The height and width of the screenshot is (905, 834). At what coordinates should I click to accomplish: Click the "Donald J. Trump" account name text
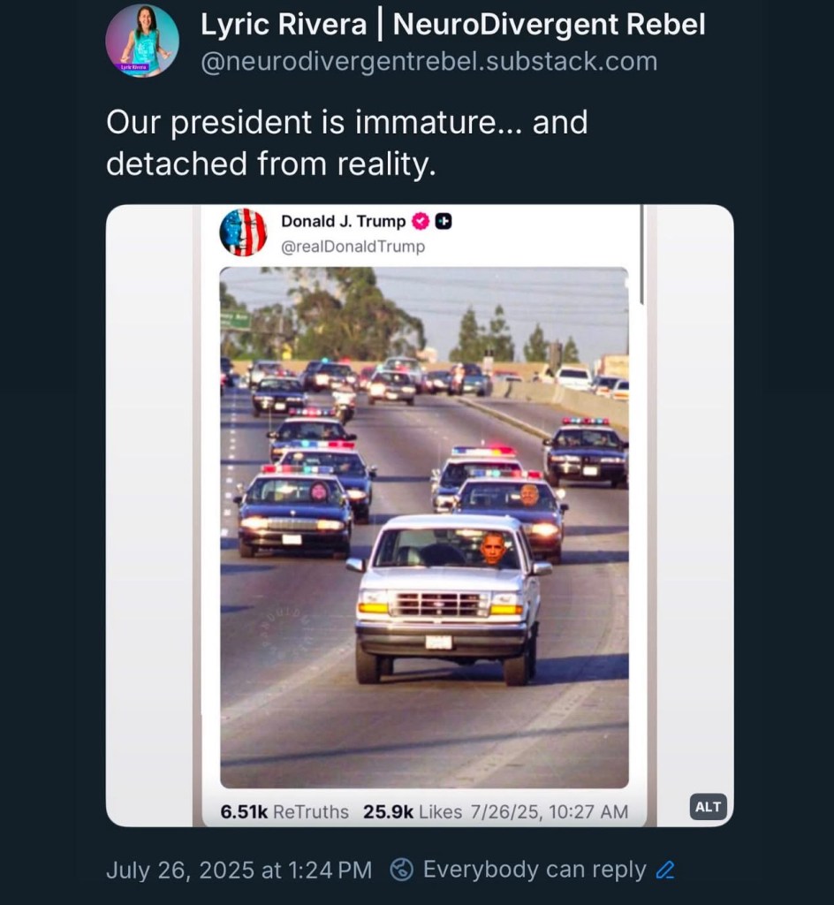click(x=343, y=221)
